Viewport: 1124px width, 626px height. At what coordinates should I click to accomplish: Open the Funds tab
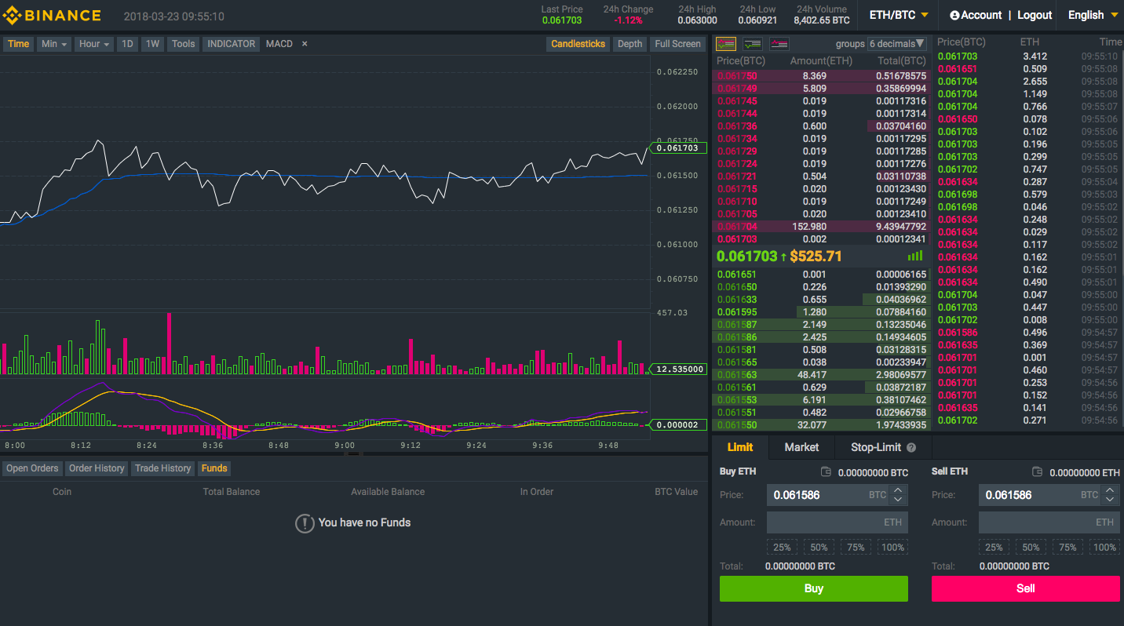[x=213, y=468]
